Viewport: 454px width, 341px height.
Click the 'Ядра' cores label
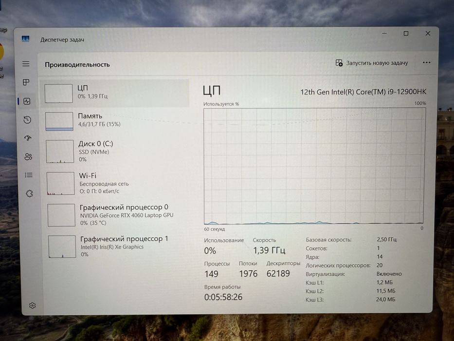click(x=312, y=257)
